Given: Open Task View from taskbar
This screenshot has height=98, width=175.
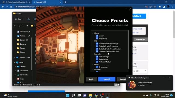Looking at the screenshot, I should click(x=79, y=95).
